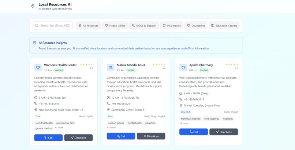Screen dimensions: 295x150
Task: Click the Women's Health Center heart icon
Action: tap(38, 67)
